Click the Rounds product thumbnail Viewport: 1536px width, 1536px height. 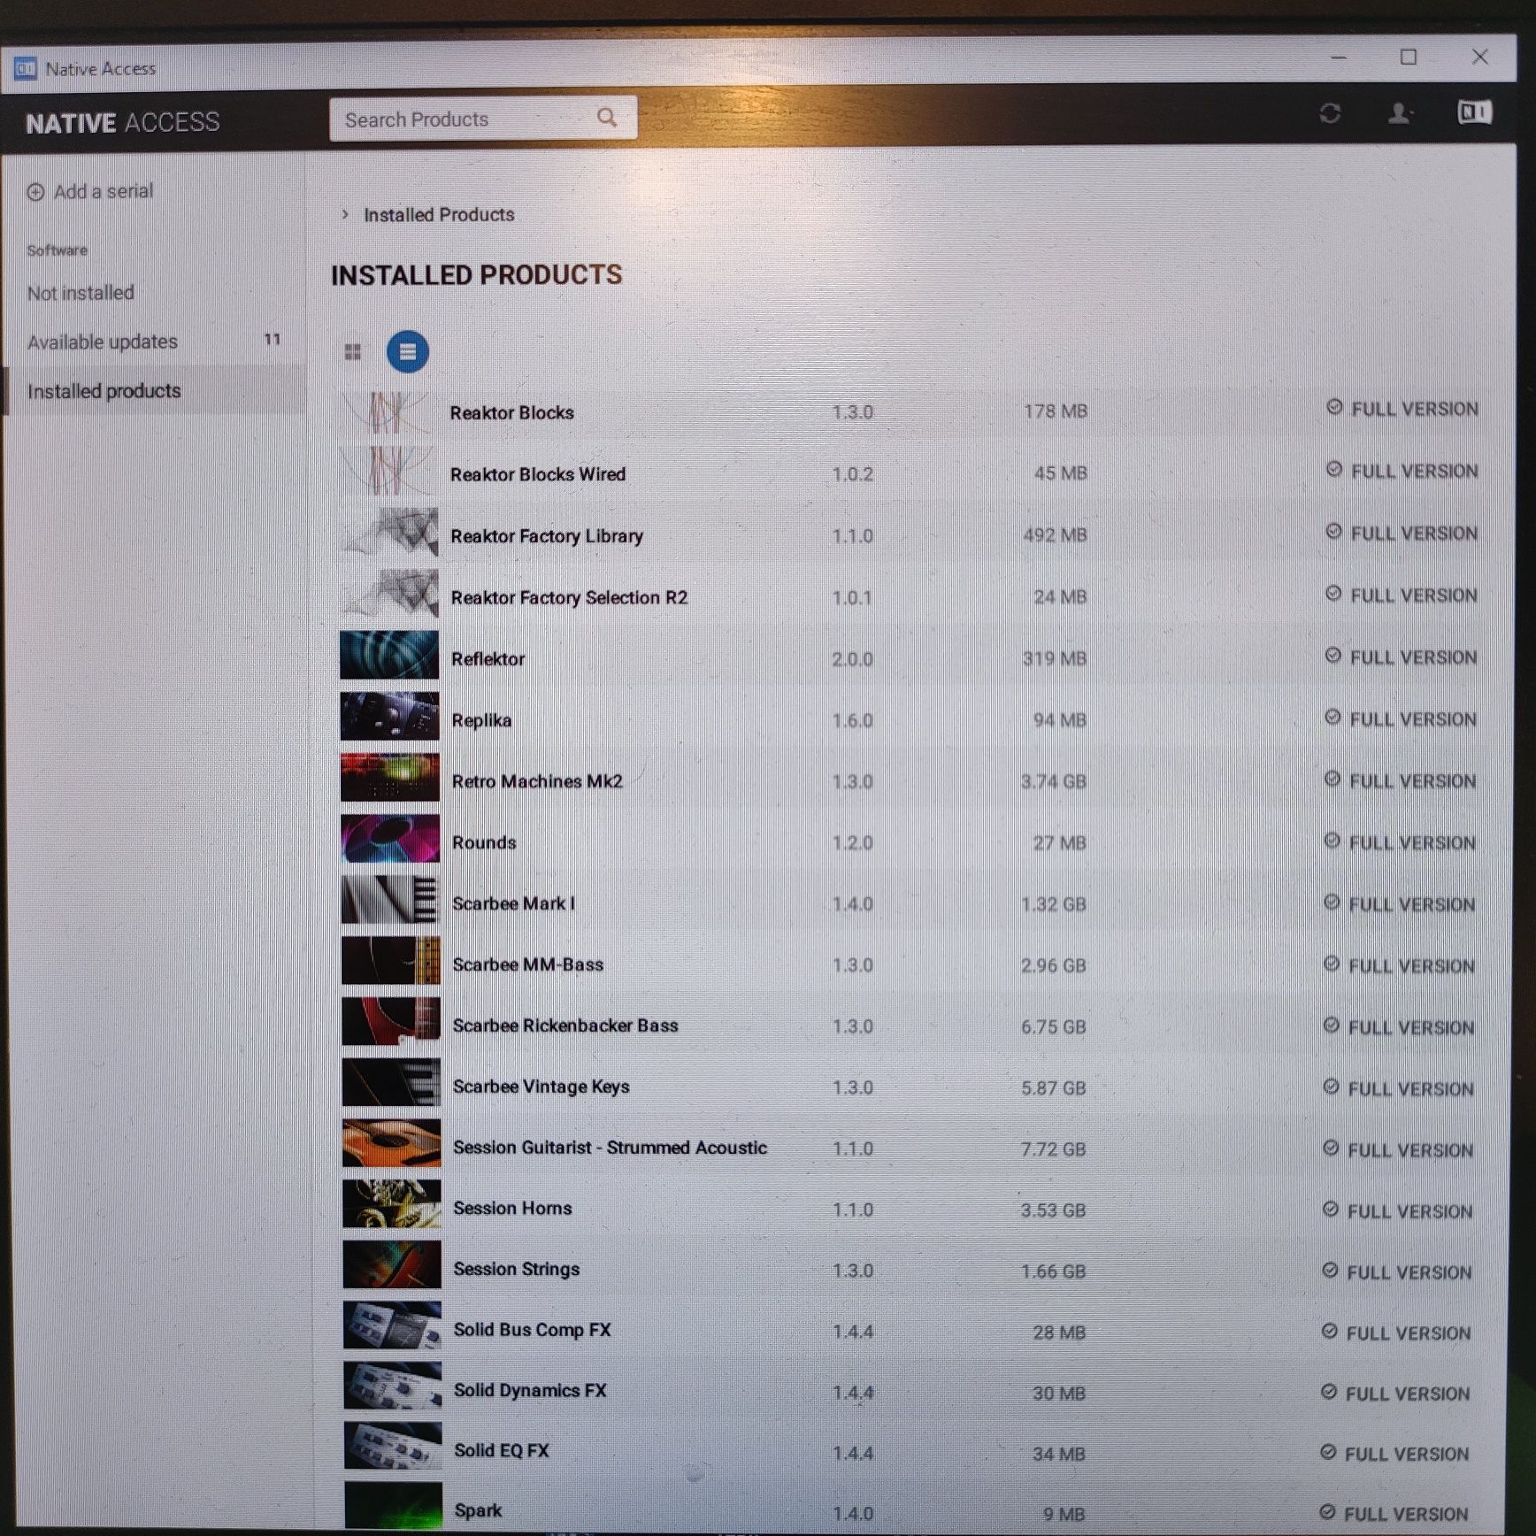(390, 839)
